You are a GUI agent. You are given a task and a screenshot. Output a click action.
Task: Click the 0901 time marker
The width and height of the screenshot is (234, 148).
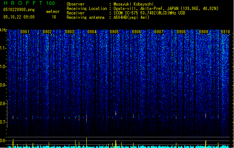tap(25, 32)
